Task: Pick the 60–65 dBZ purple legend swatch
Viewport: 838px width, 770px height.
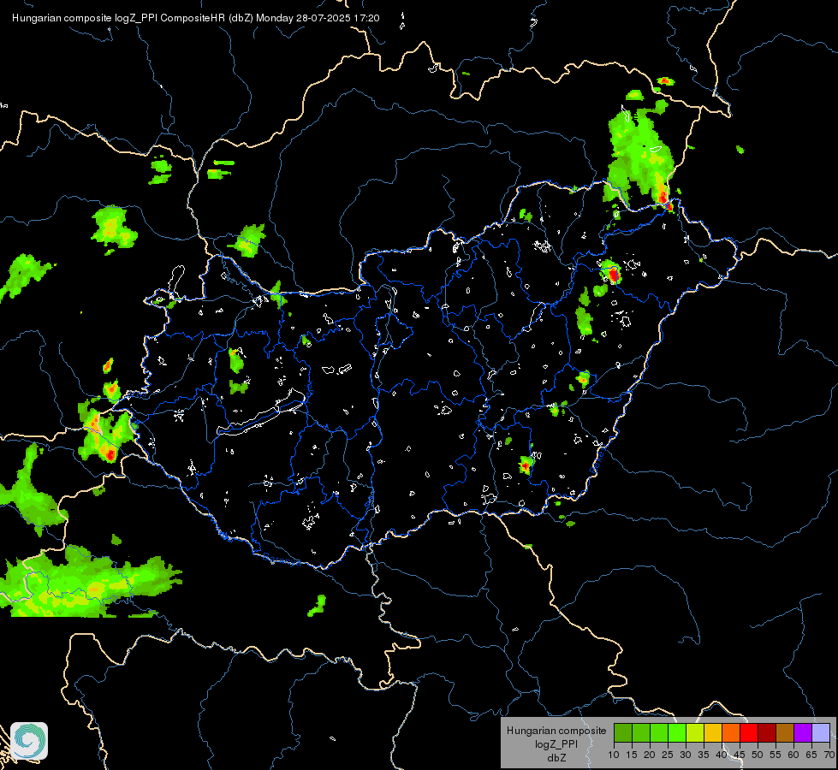Action: coord(803,732)
